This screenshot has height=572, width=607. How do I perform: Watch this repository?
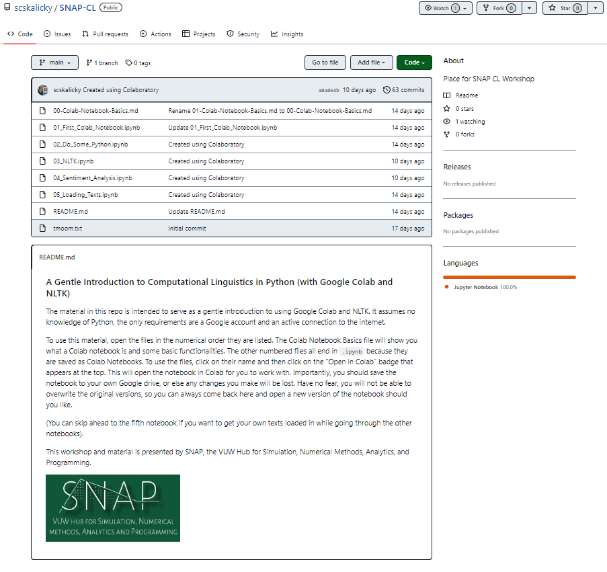pyautogui.click(x=446, y=8)
